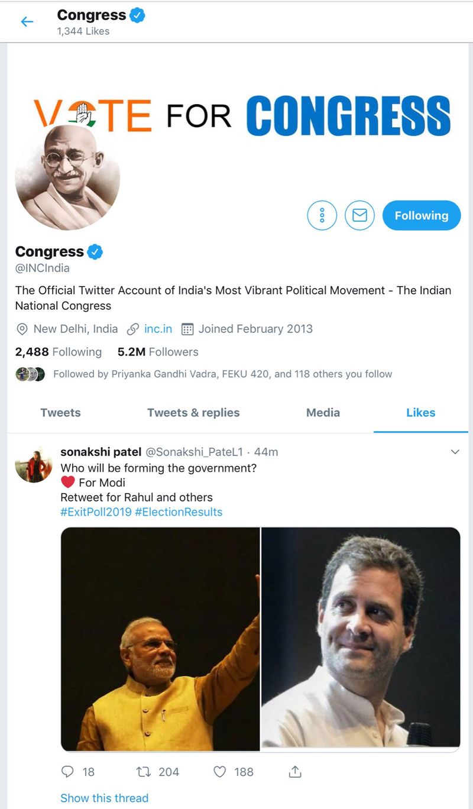Image resolution: width=473 pixels, height=809 pixels.
Task: Share the tweet via share icon
Action: click(295, 772)
